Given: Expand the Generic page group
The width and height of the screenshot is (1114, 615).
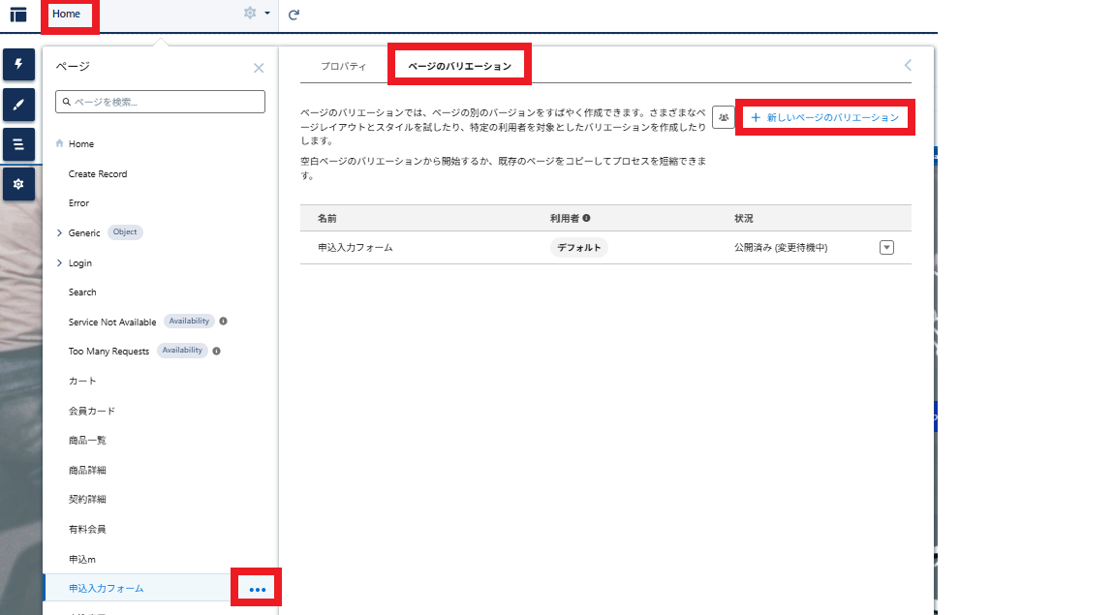Looking at the screenshot, I should pyautogui.click(x=59, y=233).
